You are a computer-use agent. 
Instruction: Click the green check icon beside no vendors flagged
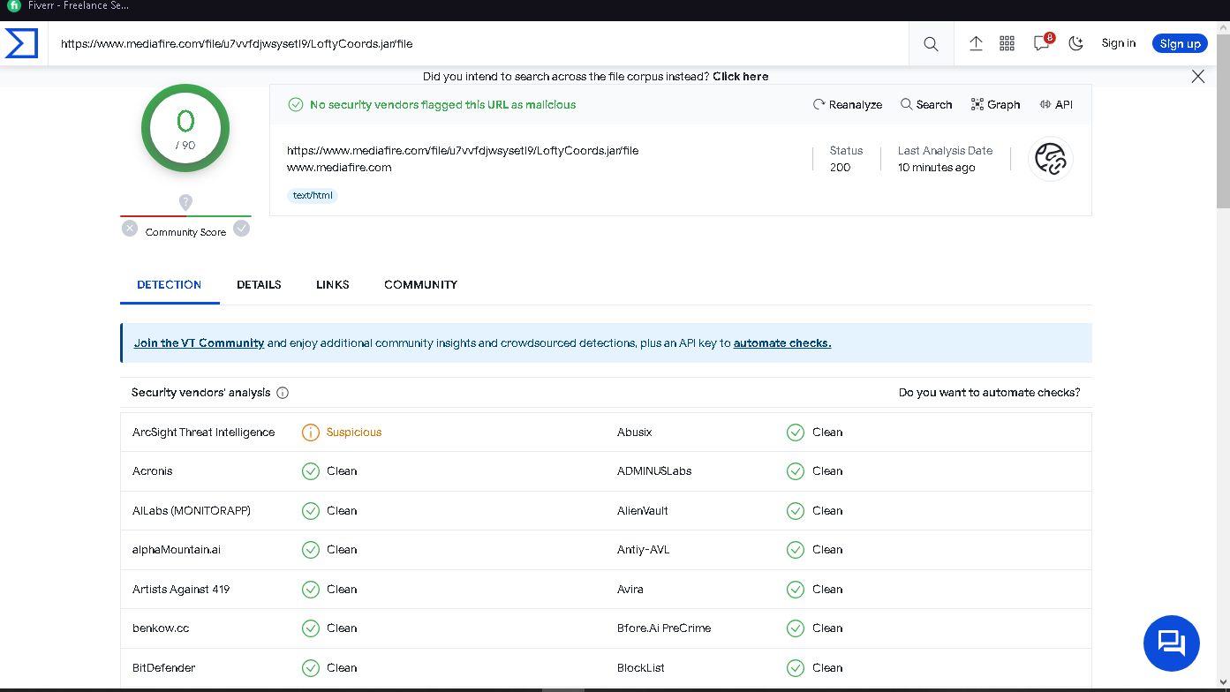pos(296,105)
